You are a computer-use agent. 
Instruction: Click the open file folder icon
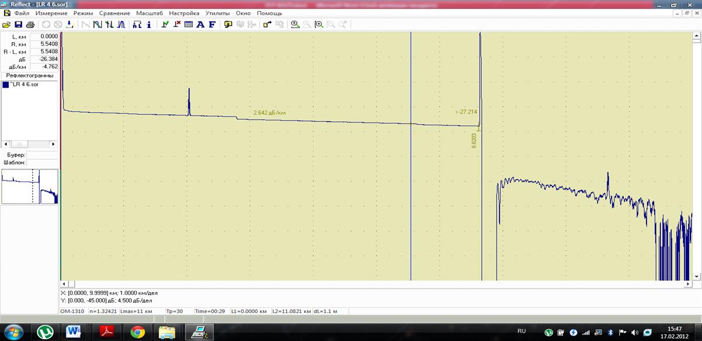point(6,25)
